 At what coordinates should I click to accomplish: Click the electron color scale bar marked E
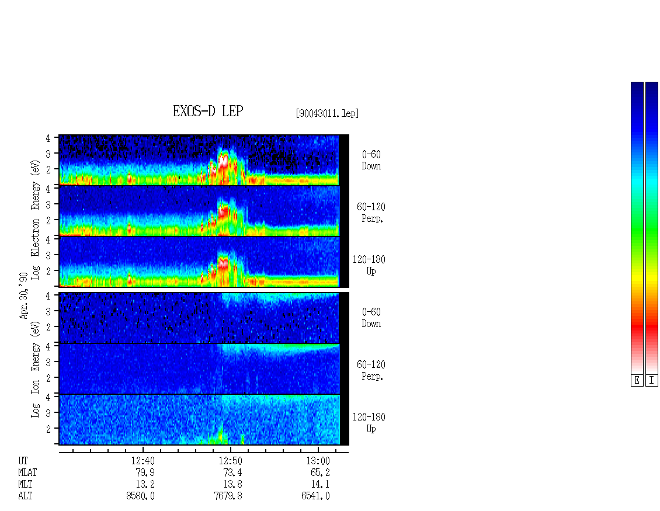[x=637, y=228]
